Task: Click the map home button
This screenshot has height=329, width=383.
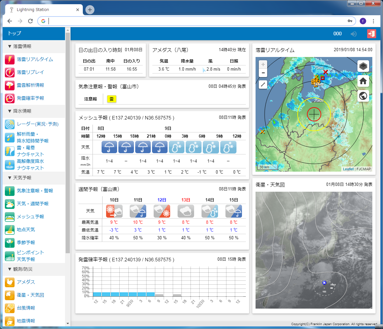Action: [363, 81]
